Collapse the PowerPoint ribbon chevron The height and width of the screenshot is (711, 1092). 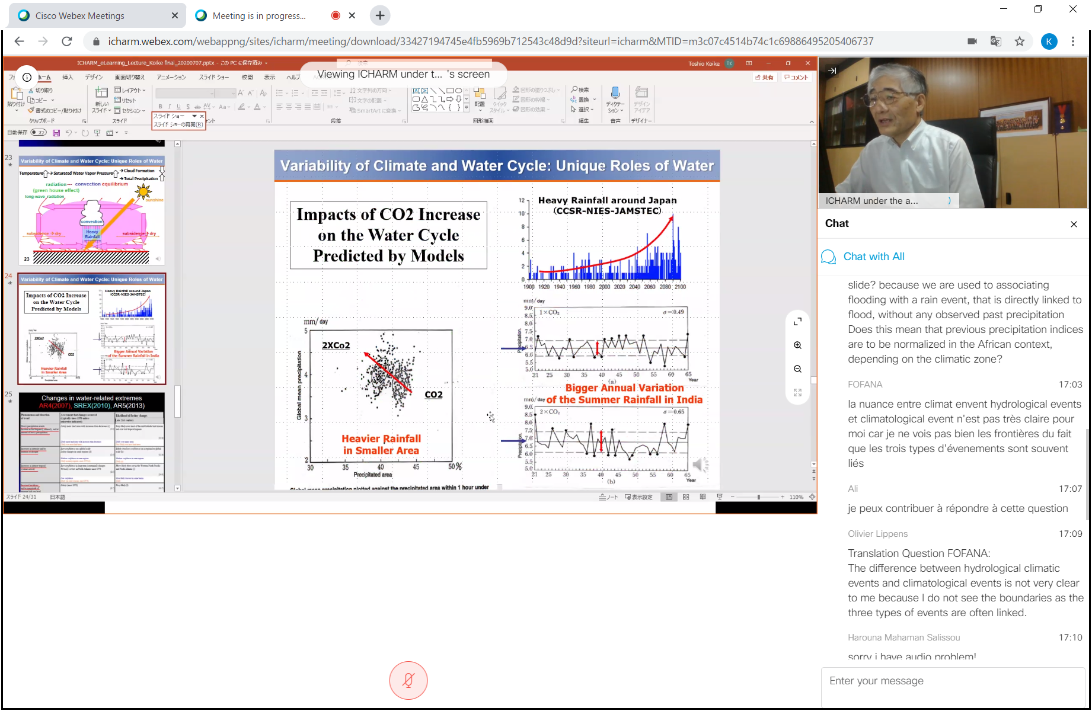812,121
